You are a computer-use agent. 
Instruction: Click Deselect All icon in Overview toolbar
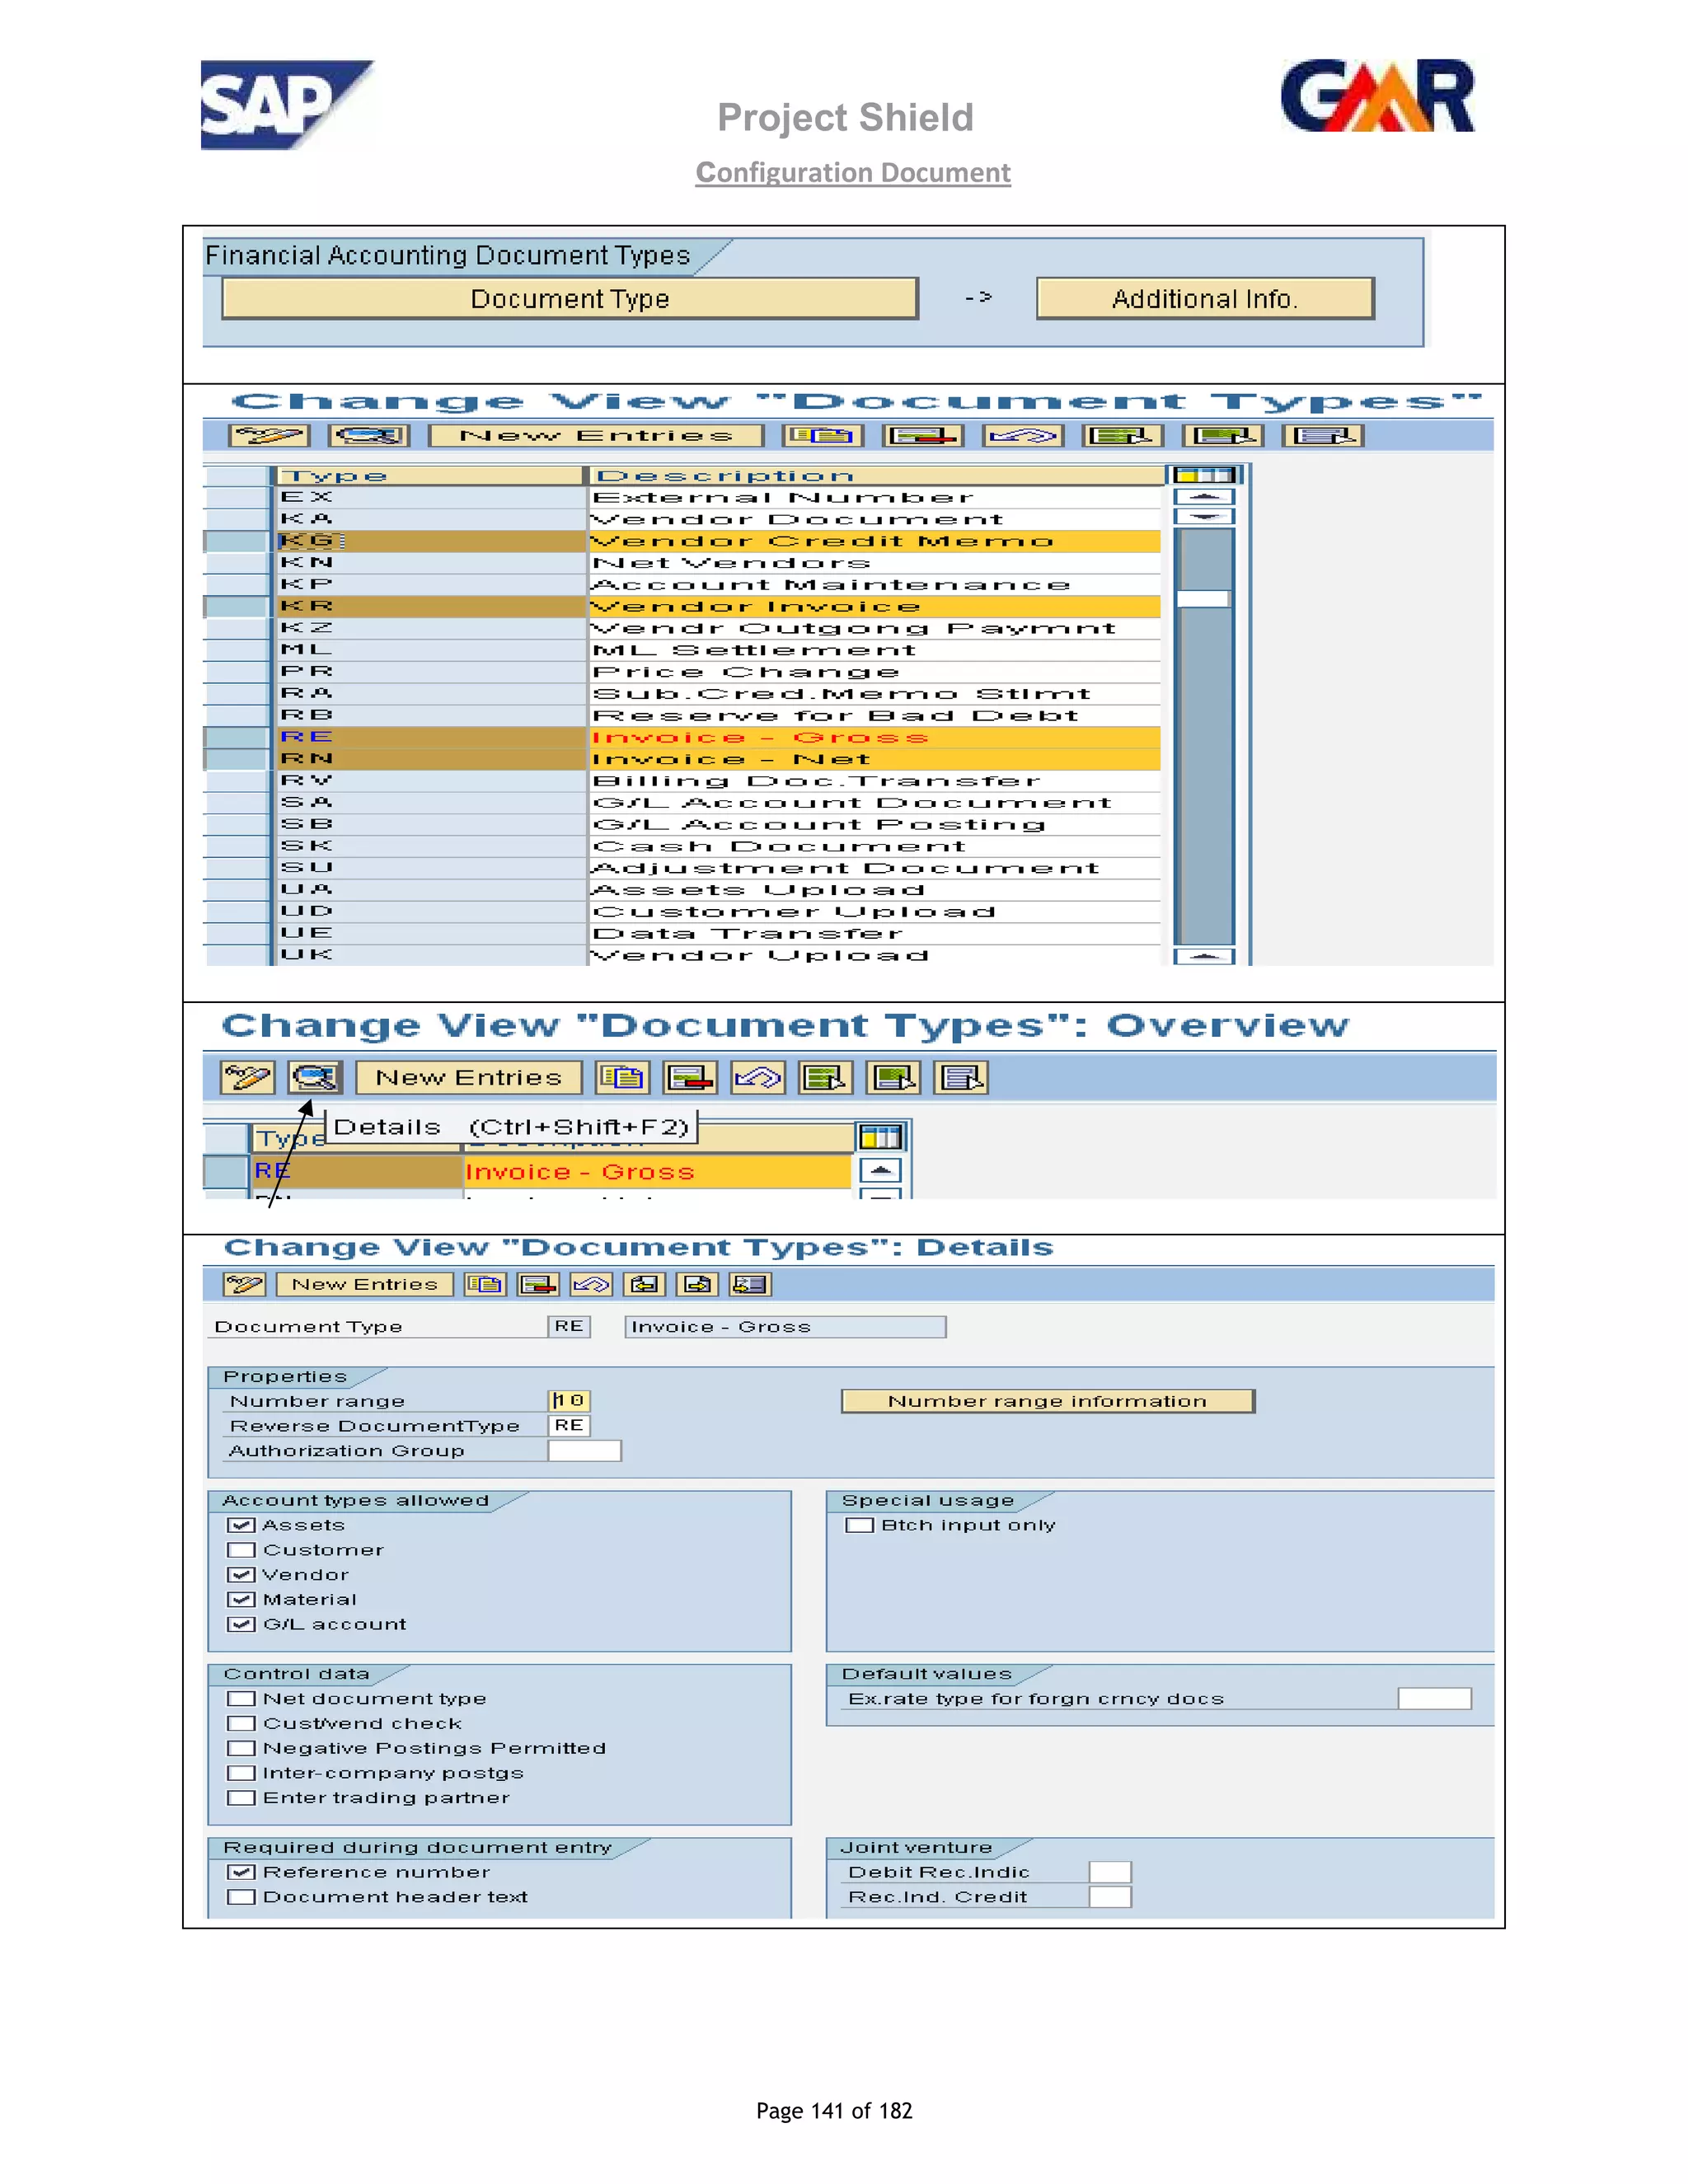click(x=961, y=1078)
